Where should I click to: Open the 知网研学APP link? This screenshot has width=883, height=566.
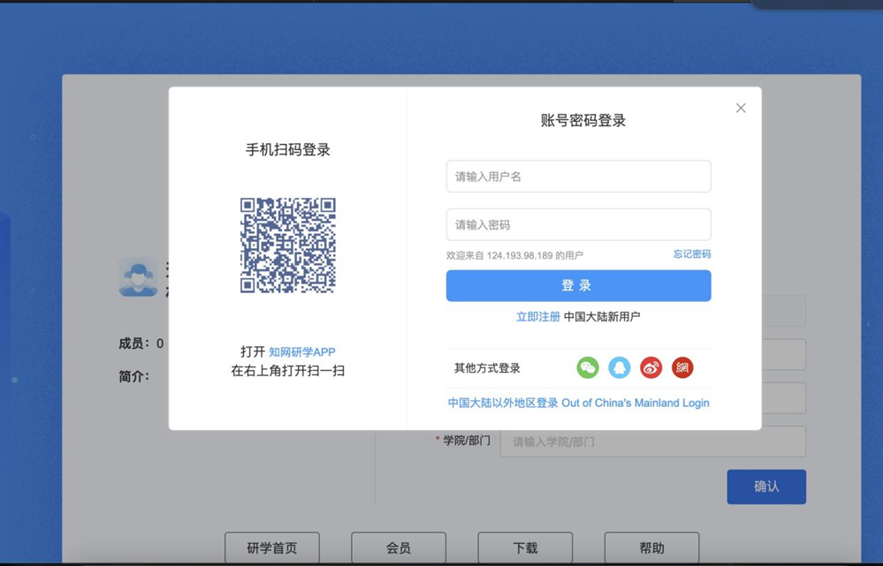click(x=301, y=352)
